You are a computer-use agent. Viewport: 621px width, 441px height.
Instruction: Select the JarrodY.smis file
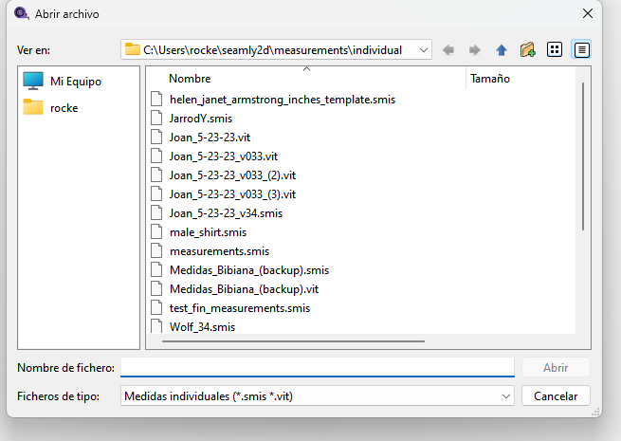coord(200,119)
